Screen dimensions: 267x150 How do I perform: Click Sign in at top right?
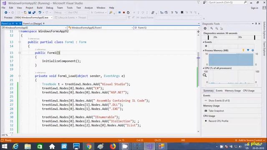[254, 8]
